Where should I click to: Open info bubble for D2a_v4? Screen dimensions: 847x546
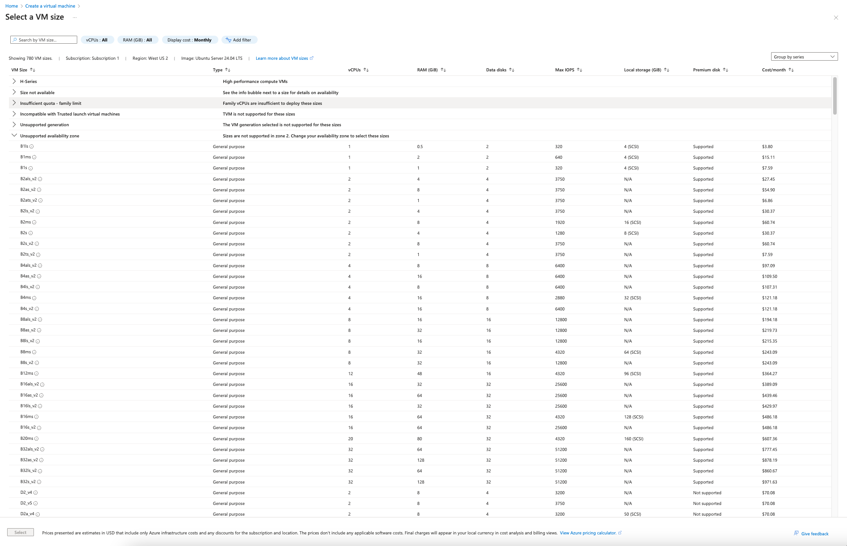tap(38, 514)
